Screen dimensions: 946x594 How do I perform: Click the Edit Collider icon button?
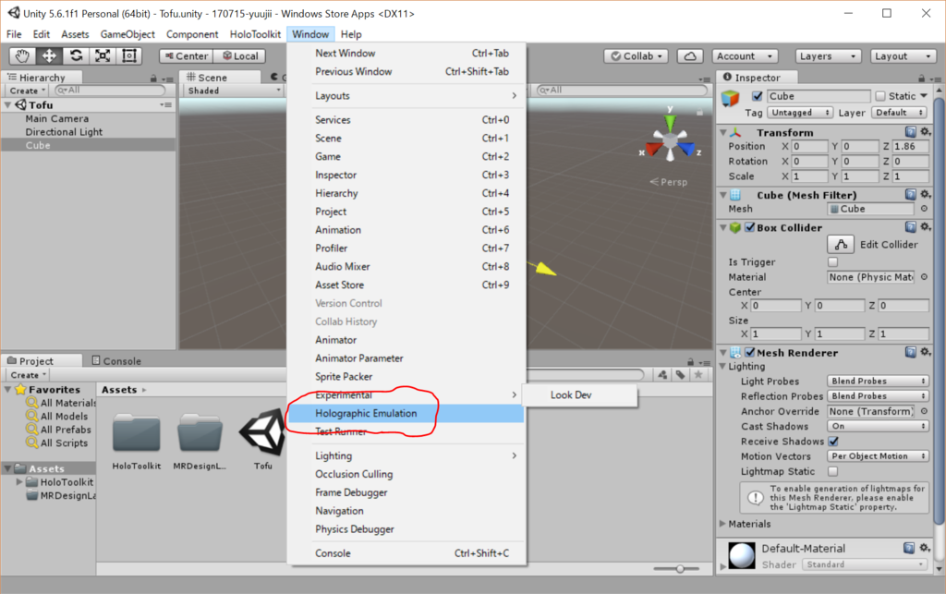tap(841, 244)
